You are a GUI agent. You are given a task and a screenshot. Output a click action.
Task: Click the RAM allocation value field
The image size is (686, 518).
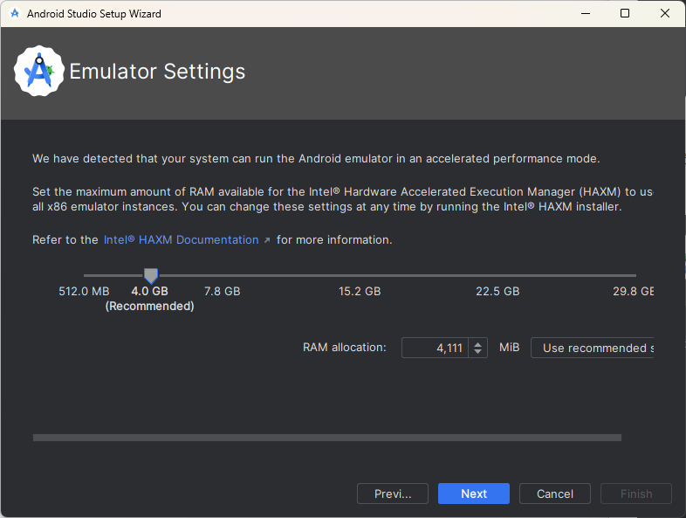tap(435, 348)
